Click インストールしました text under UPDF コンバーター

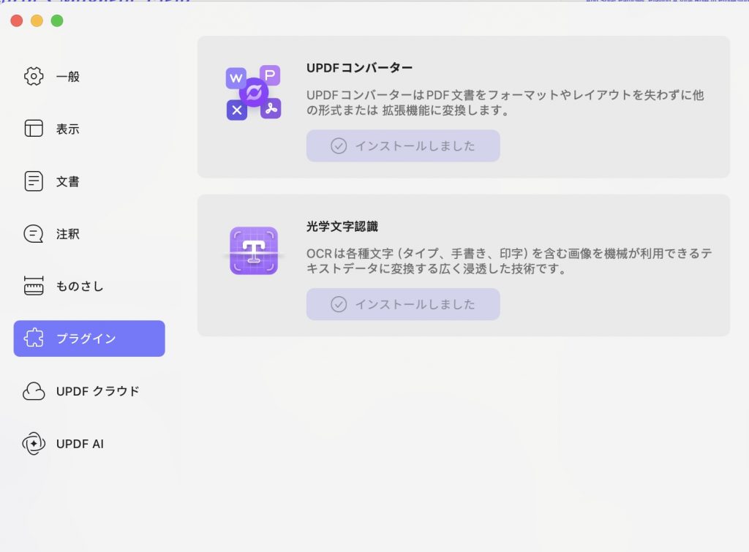(x=415, y=145)
